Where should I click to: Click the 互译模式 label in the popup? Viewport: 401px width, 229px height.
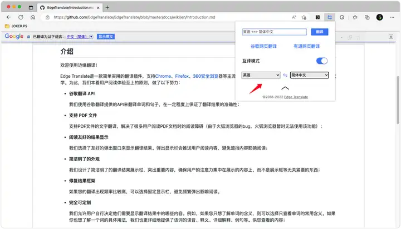[x=251, y=61]
